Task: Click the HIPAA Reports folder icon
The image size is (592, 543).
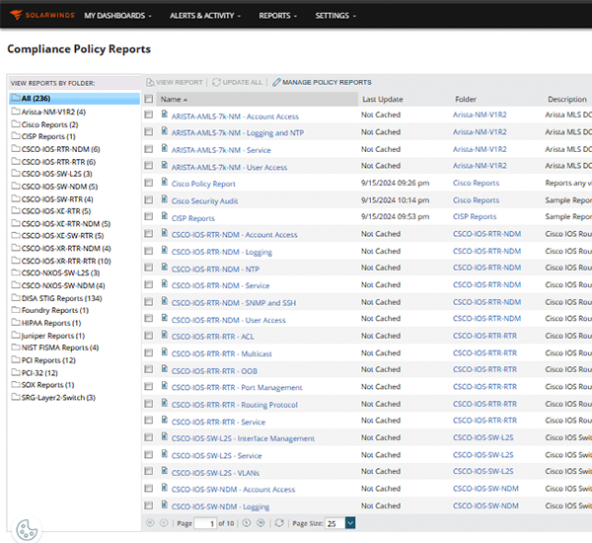Action: click(x=16, y=322)
